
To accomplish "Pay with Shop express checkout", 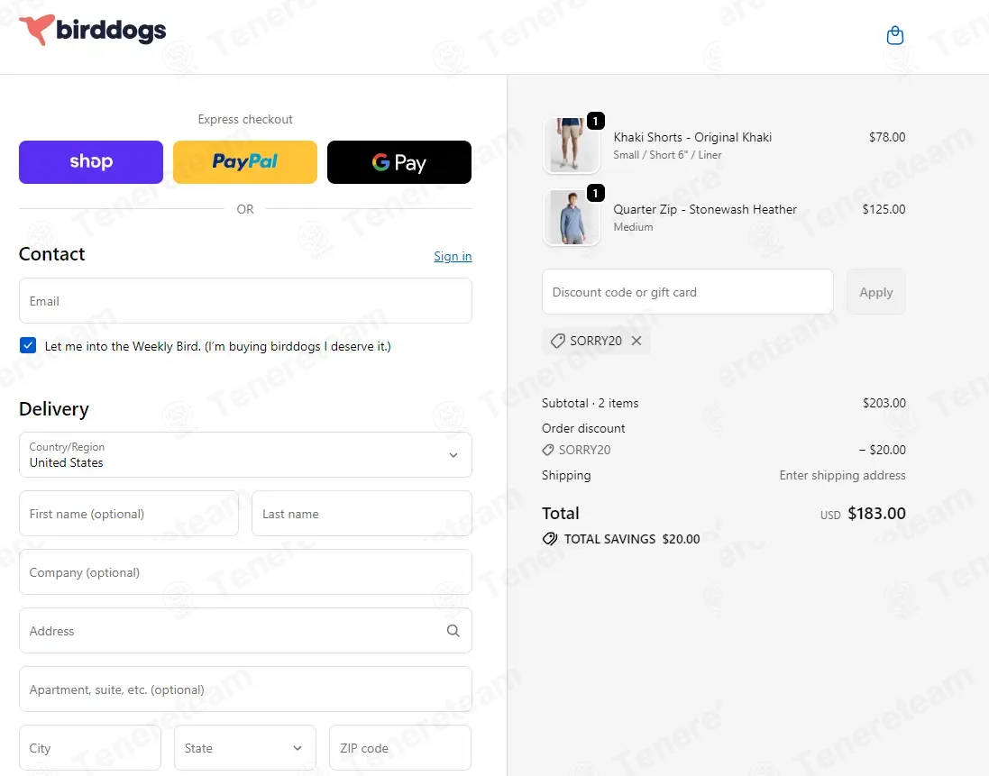I will (x=91, y=162).
